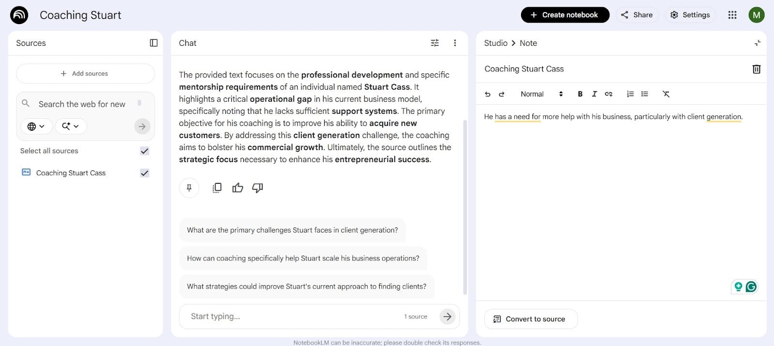774x346 pixels.
Task: Undo the last edit in the note
Action: [x=488, y=94]
